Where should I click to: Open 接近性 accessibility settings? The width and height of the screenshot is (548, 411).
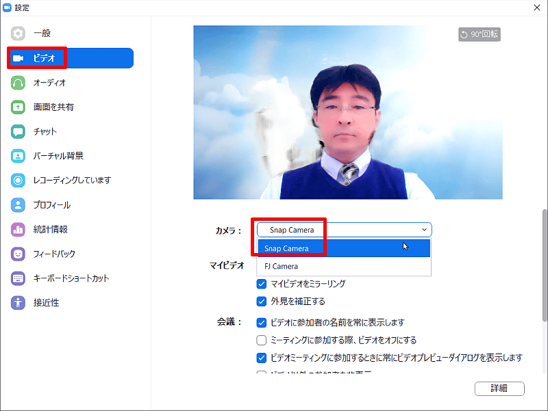click(46, 303)
